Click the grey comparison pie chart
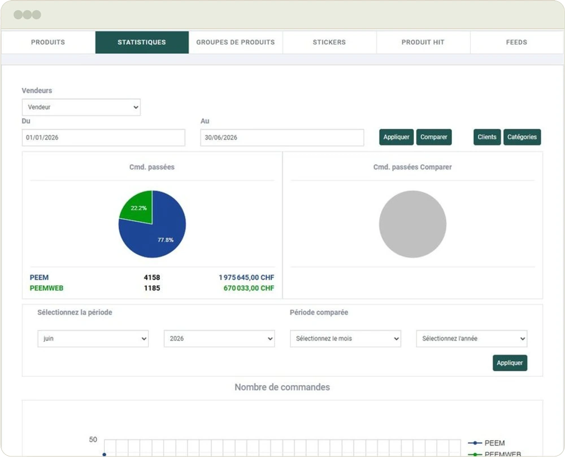The image size is (565, 457). pos(412,224)
